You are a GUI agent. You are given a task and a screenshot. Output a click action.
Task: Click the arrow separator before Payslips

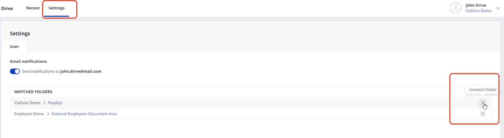click(x=44, y=103)
